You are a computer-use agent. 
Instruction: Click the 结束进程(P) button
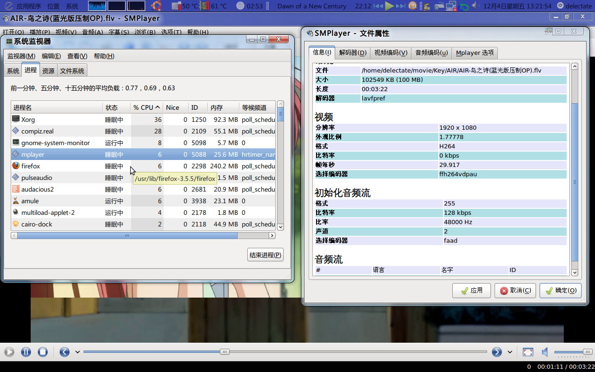pos(265,255)
